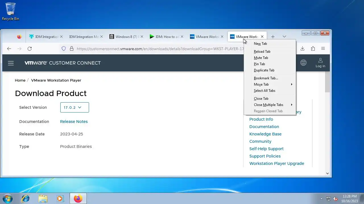This screenshot has height=204, width=364.
Task: Click the muted volume tray icon
Action: pos(335,199)
